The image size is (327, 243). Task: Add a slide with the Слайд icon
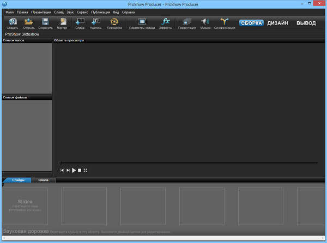coord(80,22)
